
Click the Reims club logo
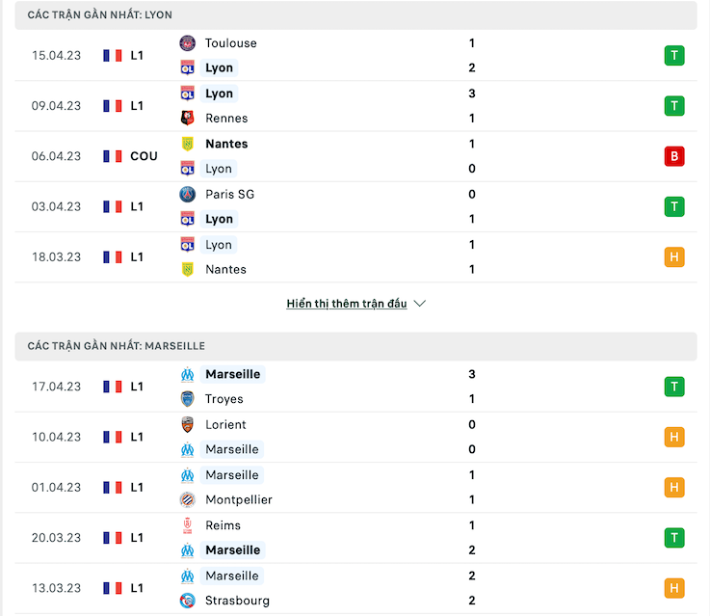coord(188,525)
